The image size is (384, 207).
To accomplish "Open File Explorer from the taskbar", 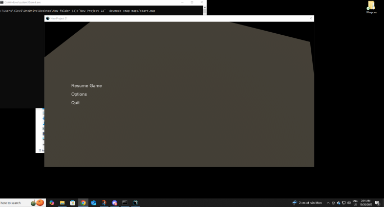I will tap(62, 202).
